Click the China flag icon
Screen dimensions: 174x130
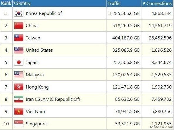tap(19, 25)
